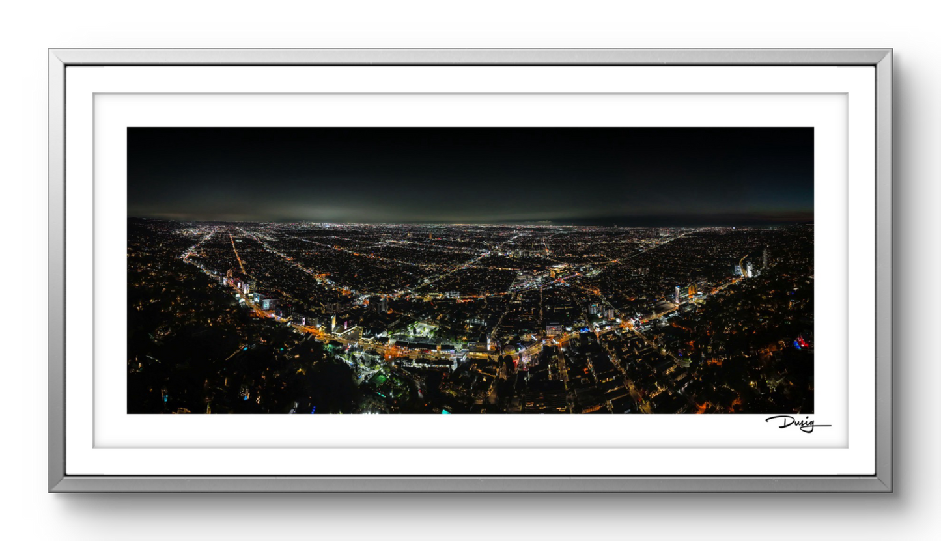Image resolution: width=941 pixels, height=541 pixels.
Task: Click the white mat above the photo
Action: tap(469, 111)
